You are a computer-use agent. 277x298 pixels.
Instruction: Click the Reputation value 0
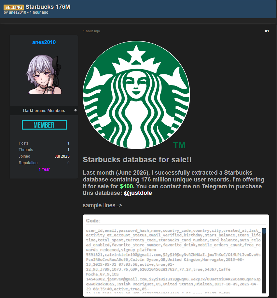pos(68,163)
